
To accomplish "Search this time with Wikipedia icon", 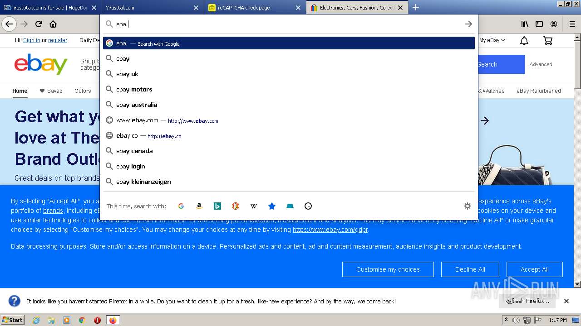I will pos(254,206).
